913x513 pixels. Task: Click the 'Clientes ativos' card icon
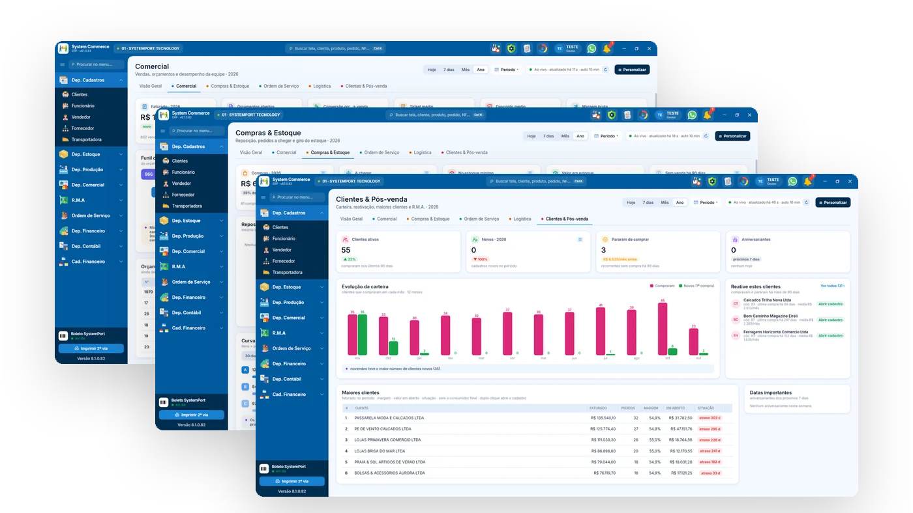[345, 240]
